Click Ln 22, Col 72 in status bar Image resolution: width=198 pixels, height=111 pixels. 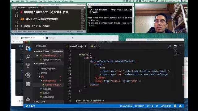(x=126, y=106)
